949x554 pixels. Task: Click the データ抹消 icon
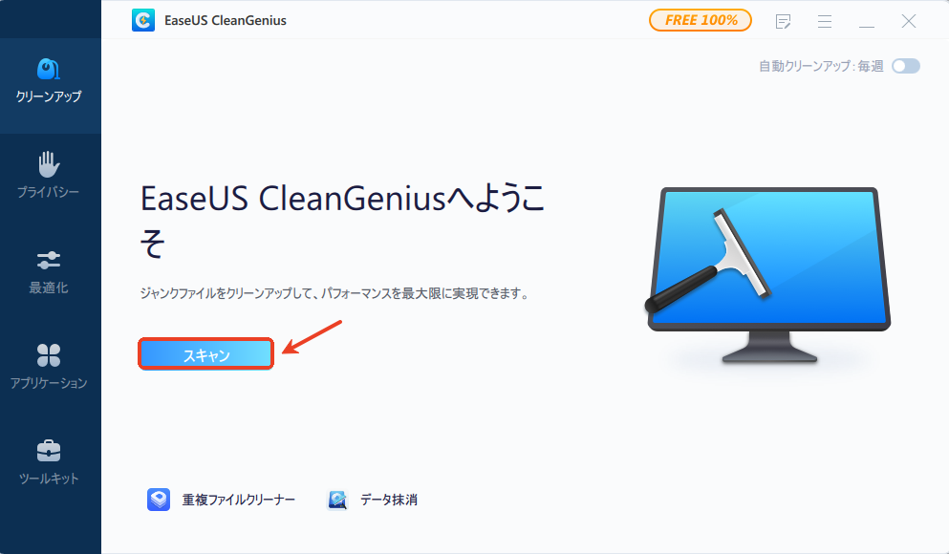tap(337, 500)
